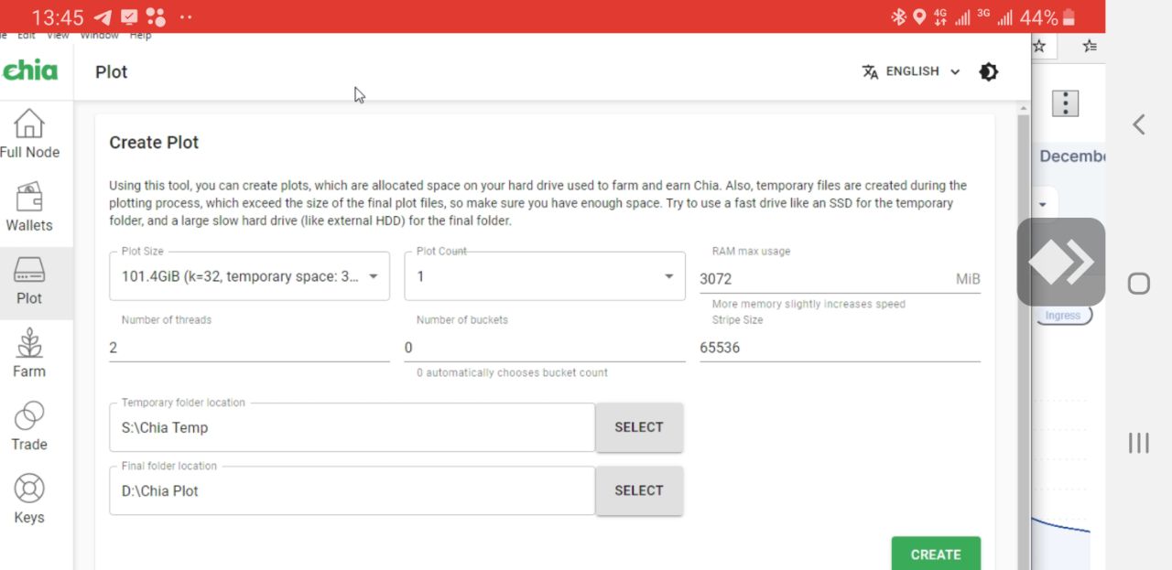1172x570 pixels.
Task: Edit the RAM max usage field
Action: click(840, 279)
